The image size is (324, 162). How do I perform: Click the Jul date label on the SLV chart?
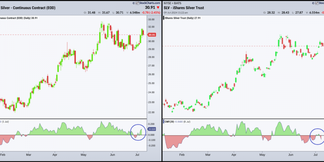[315, 154]
